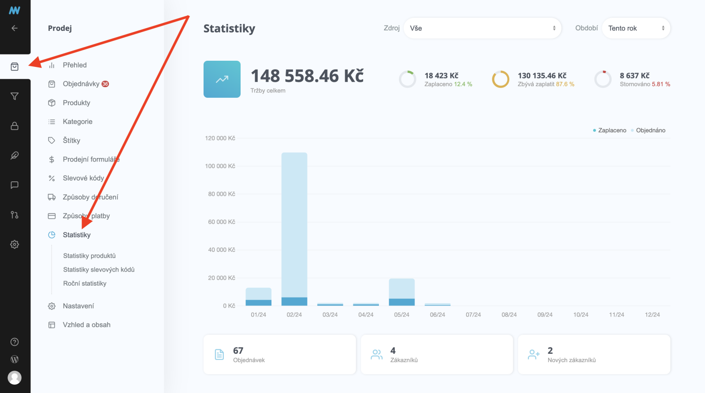This screenshot has height=393, width=705.
Task: Toggle the Zaplaceno legend series
Action: pyautogui.click(x=610, y=130)
